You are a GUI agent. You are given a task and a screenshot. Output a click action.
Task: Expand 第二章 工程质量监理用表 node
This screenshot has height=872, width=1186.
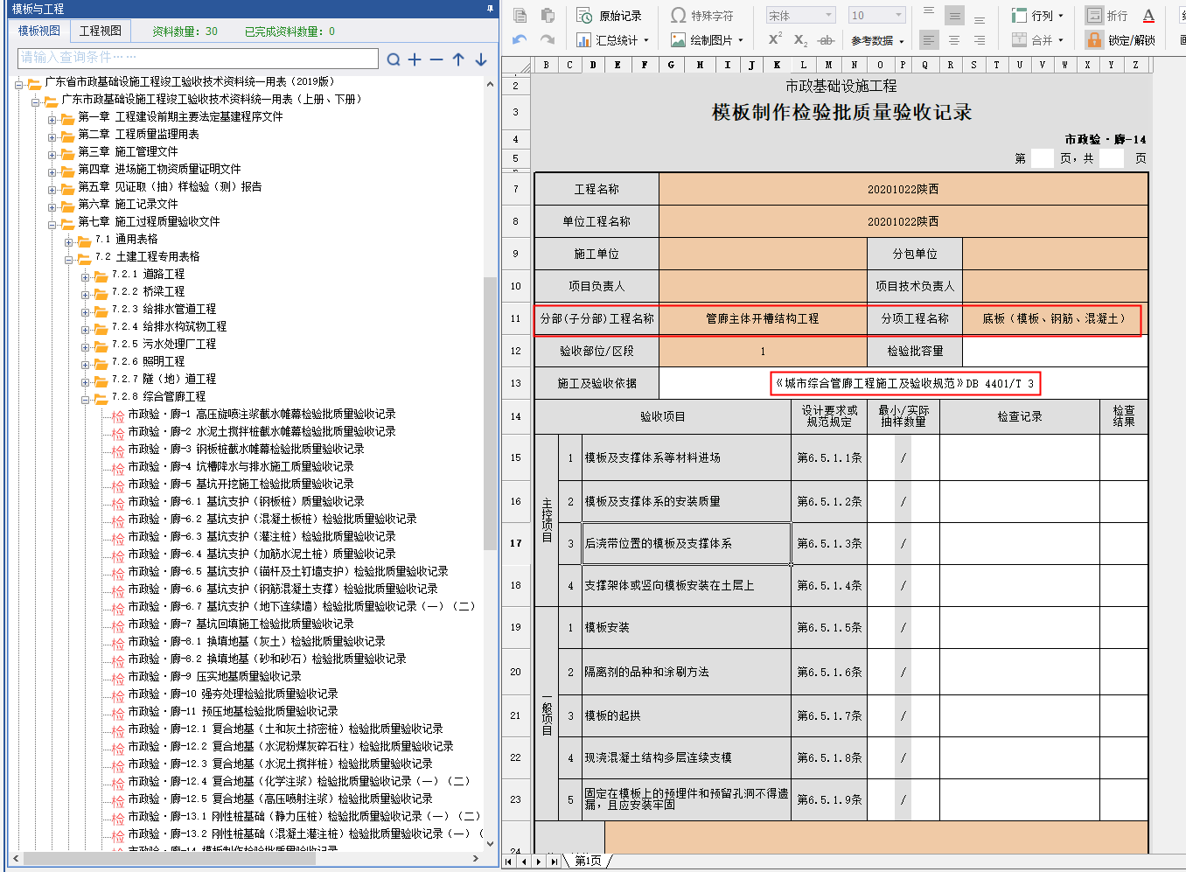click(52, 137)
